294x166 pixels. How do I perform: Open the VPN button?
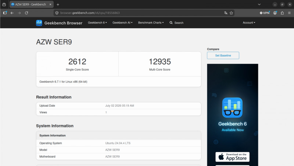[265, 13]
